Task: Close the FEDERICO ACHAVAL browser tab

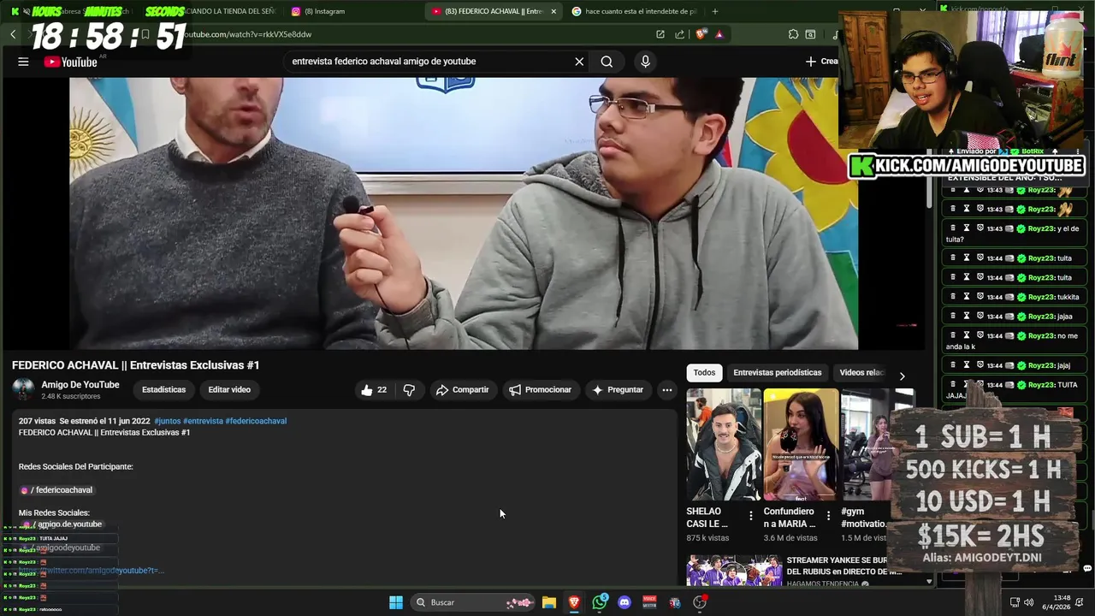Action: coord(553,11)
